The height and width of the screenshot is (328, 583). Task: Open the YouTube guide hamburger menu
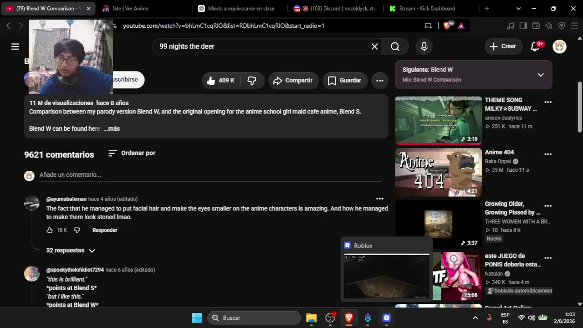pos(15,46)
